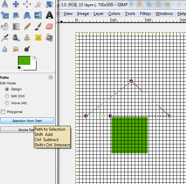
Task: Swap foreground and background colors arrow
Action: tap(34, 58)
